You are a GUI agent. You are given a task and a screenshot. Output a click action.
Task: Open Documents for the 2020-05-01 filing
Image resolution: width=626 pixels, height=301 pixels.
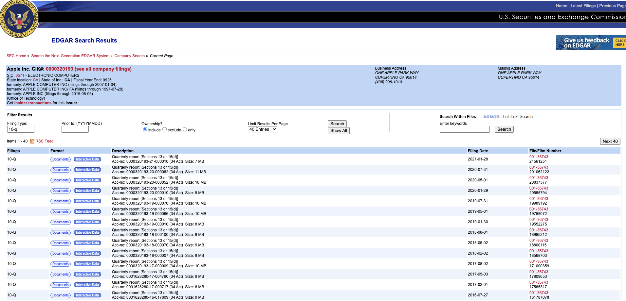pos(61,180)
